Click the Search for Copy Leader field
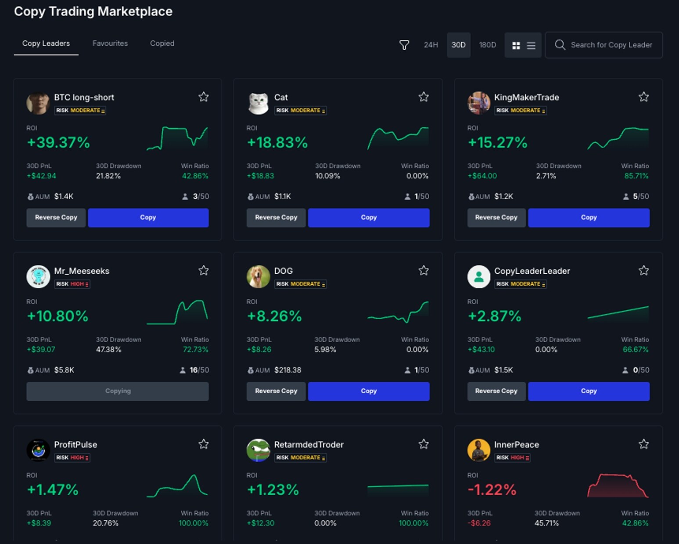The image size is (679, 544). coord(611,45)
